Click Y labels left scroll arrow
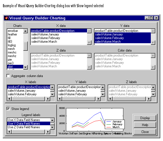163x141 pixels. click(x=60, y=99)
